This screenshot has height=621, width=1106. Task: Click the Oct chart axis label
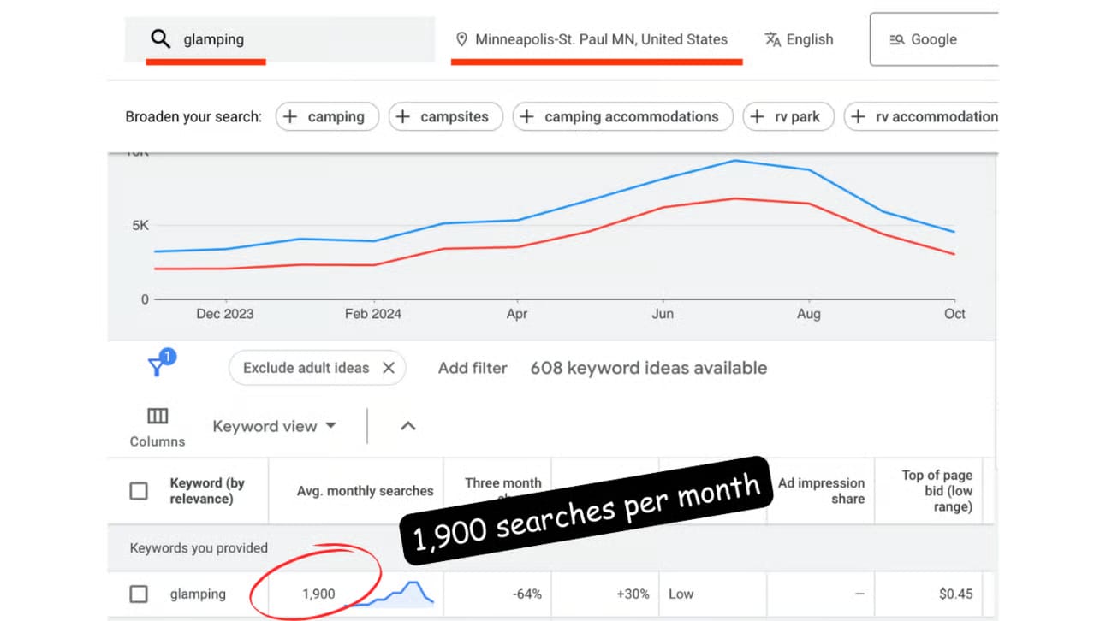tap(954, 314)
